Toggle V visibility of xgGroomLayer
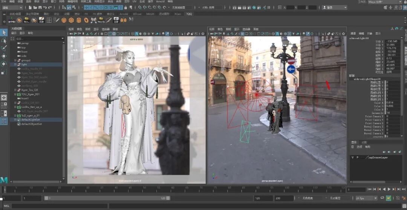407x210 pixels. click(x=353, y=157)
